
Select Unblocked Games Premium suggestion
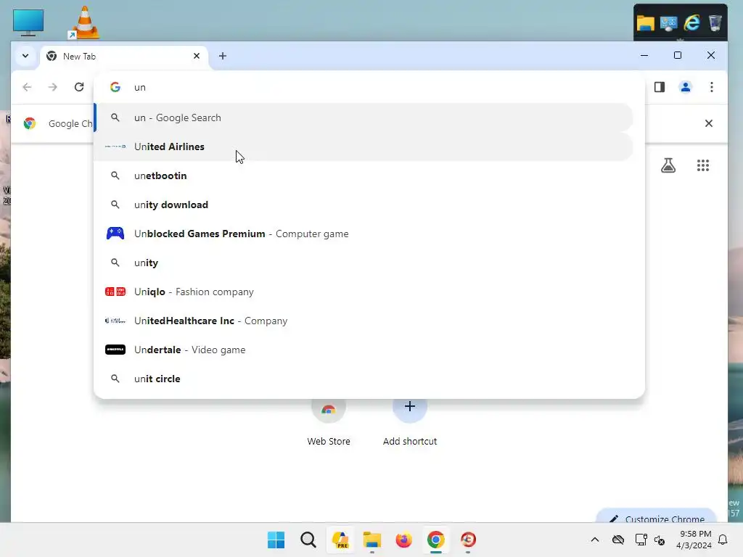point(364,234)
